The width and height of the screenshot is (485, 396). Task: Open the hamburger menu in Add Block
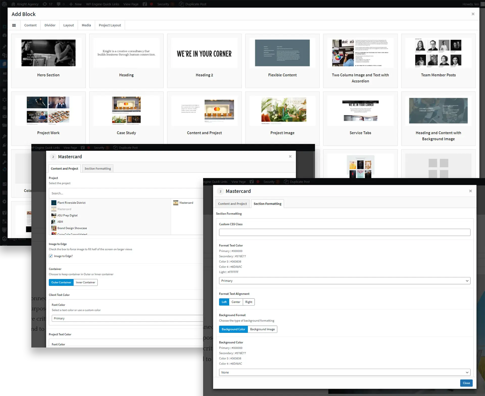(x=14, y=25)
